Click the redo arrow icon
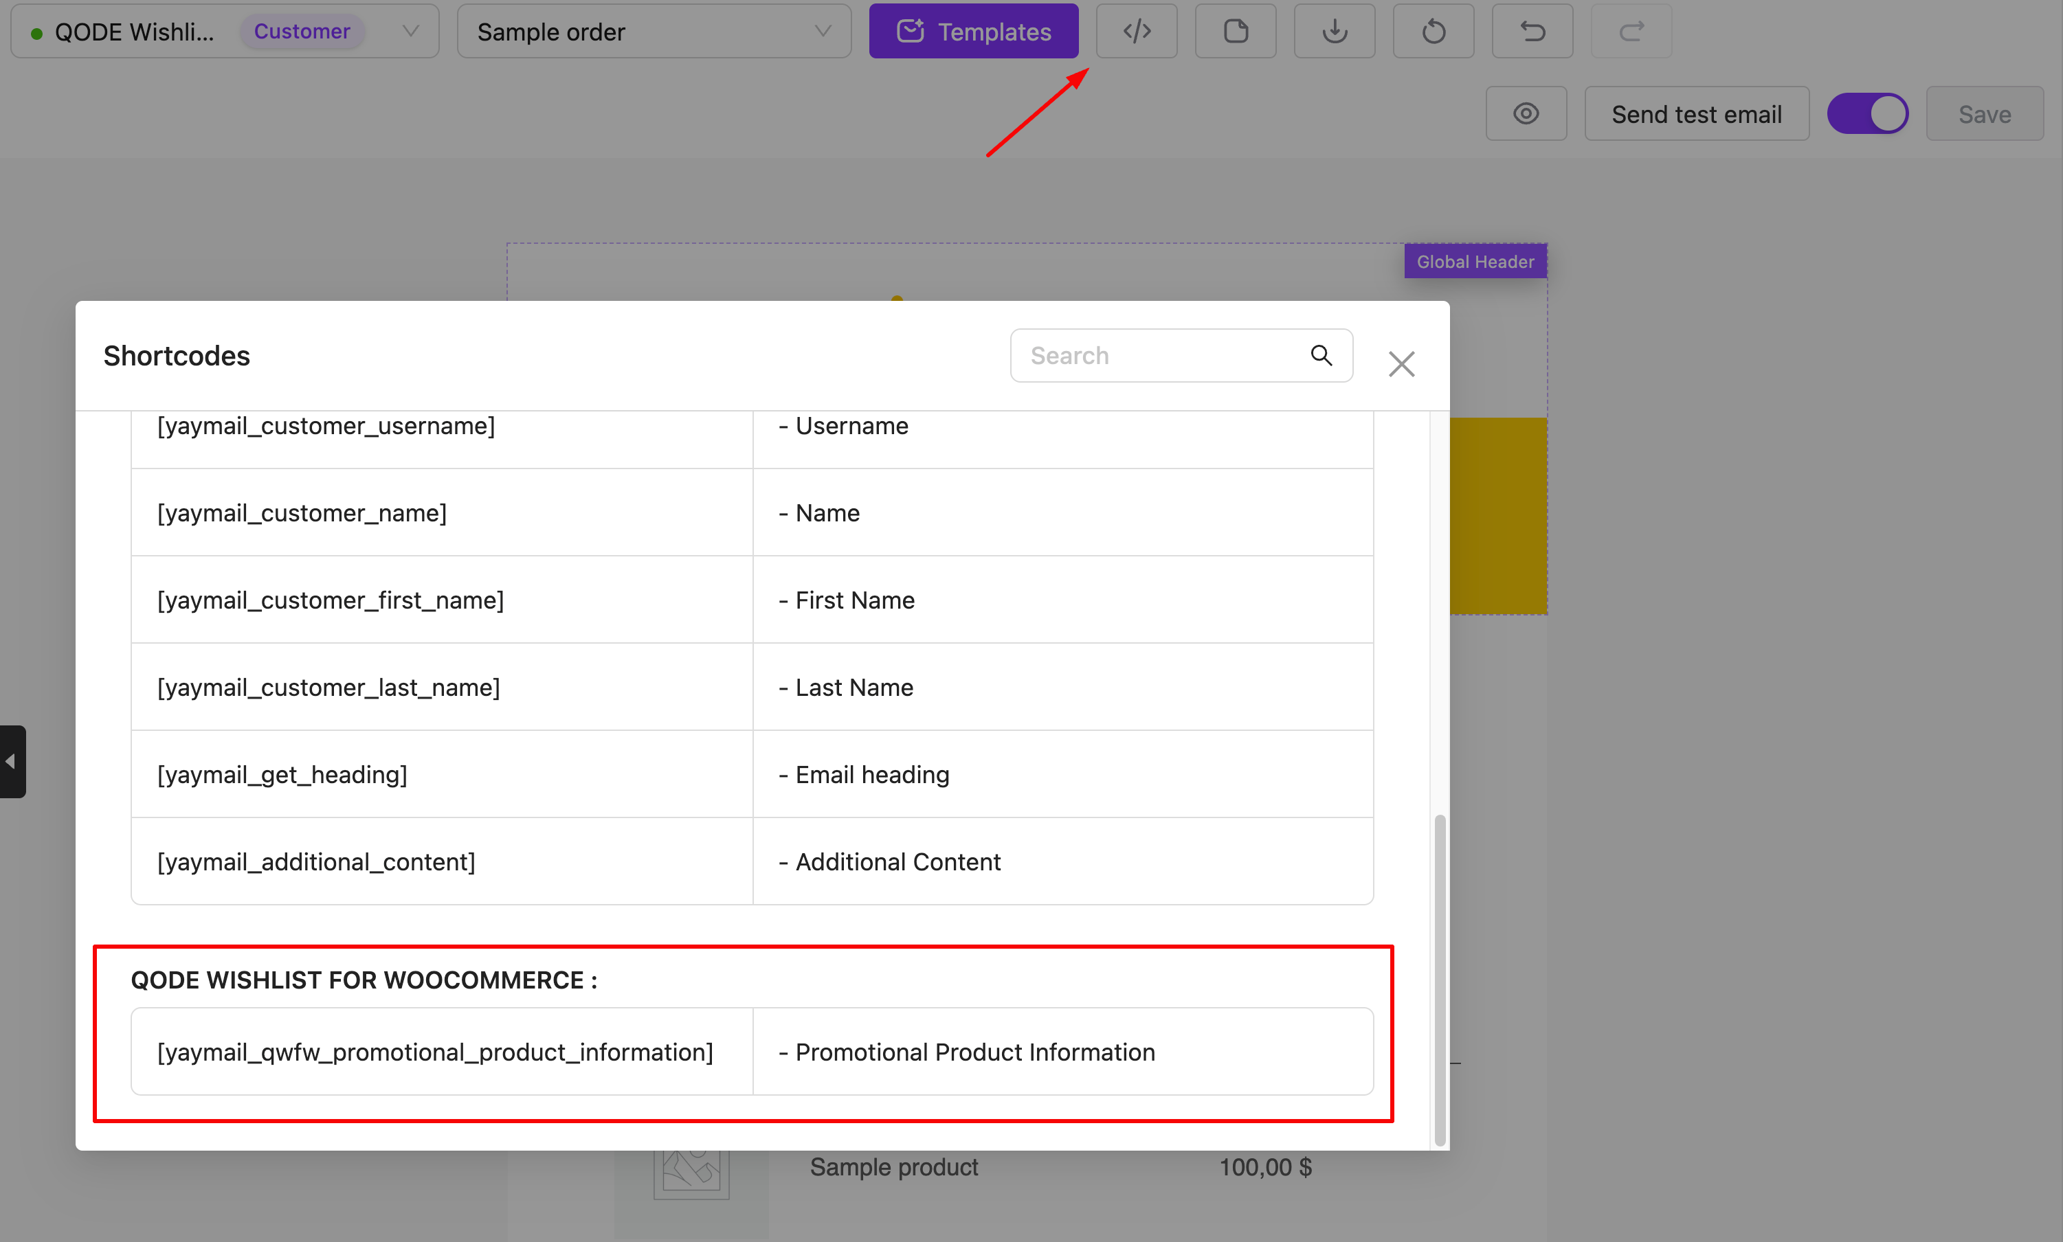Screen dimensions: 2063x1242 coord(1630,31)
